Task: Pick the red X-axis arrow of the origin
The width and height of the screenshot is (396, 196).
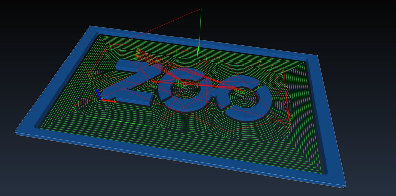Action: [109, 101]
